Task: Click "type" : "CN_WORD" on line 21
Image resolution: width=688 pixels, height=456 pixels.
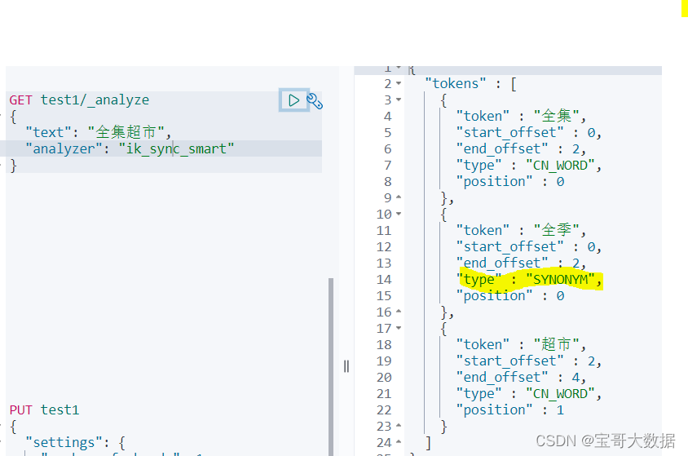Action: [529, 394]
